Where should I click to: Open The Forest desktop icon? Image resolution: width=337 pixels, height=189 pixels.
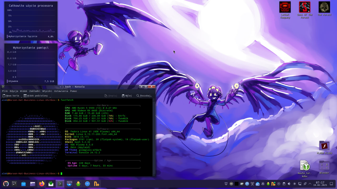tap(324, 9)
